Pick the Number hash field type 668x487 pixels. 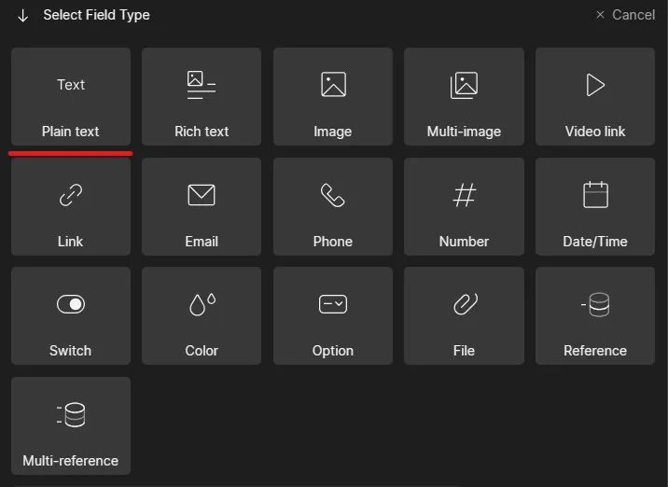point(464,207)
